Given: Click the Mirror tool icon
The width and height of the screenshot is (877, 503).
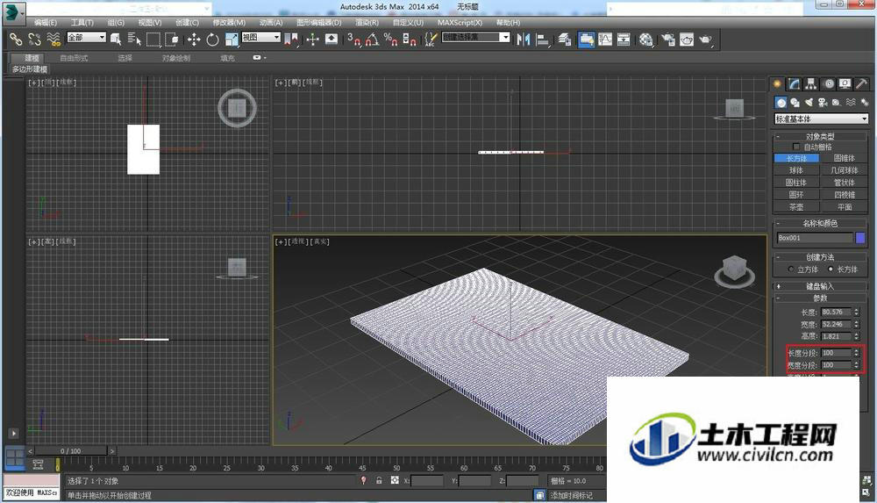Looking at the screenshot, I should click(x=524, y=40).
